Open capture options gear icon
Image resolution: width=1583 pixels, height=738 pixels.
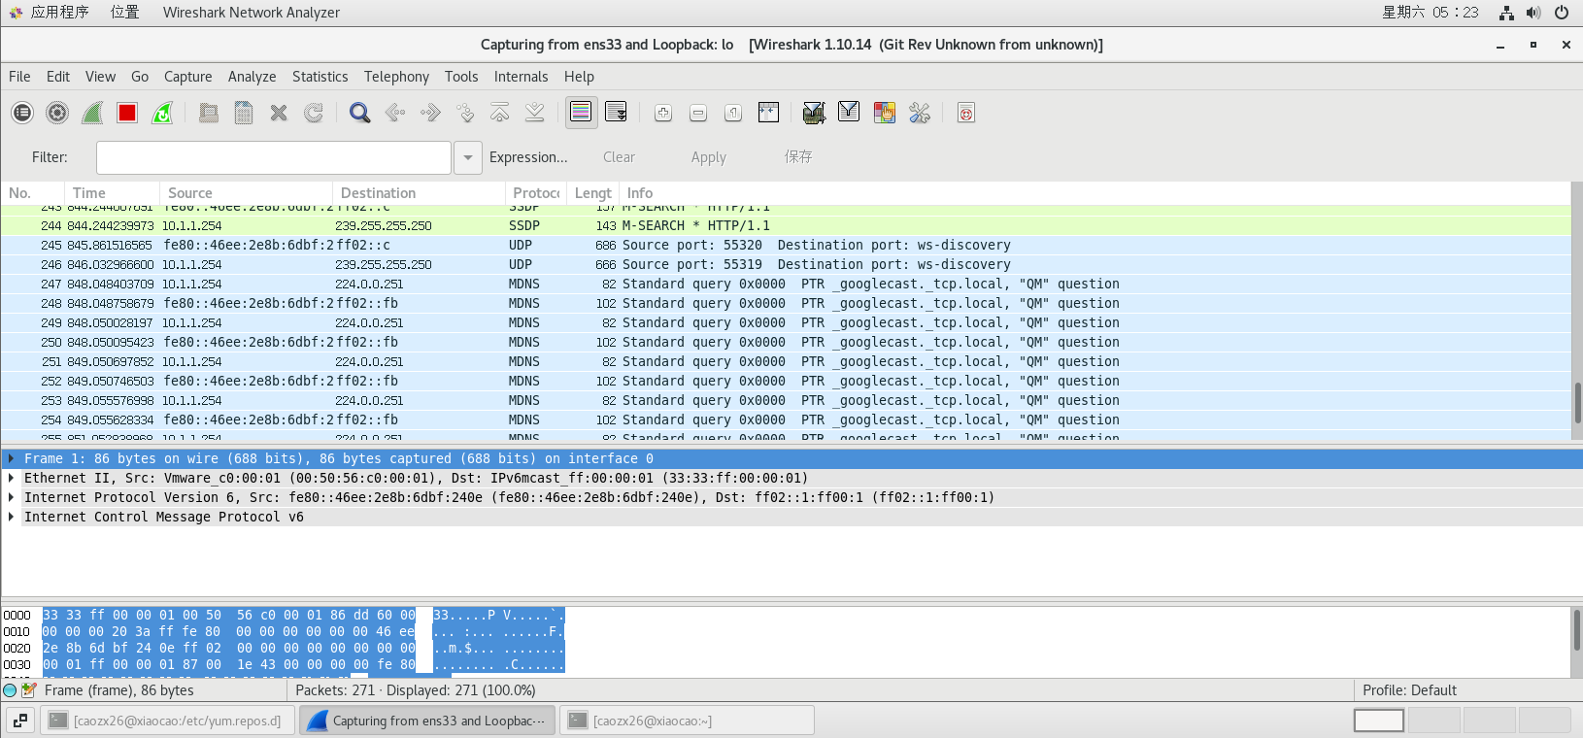(57, 113)
